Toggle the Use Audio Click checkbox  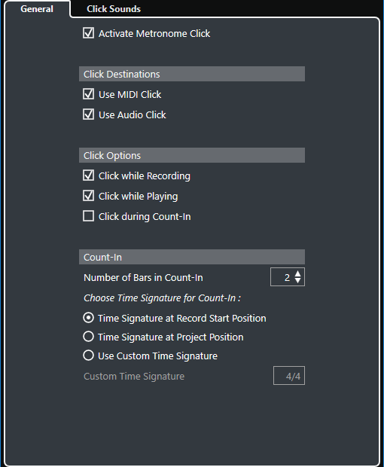[88, 114]
